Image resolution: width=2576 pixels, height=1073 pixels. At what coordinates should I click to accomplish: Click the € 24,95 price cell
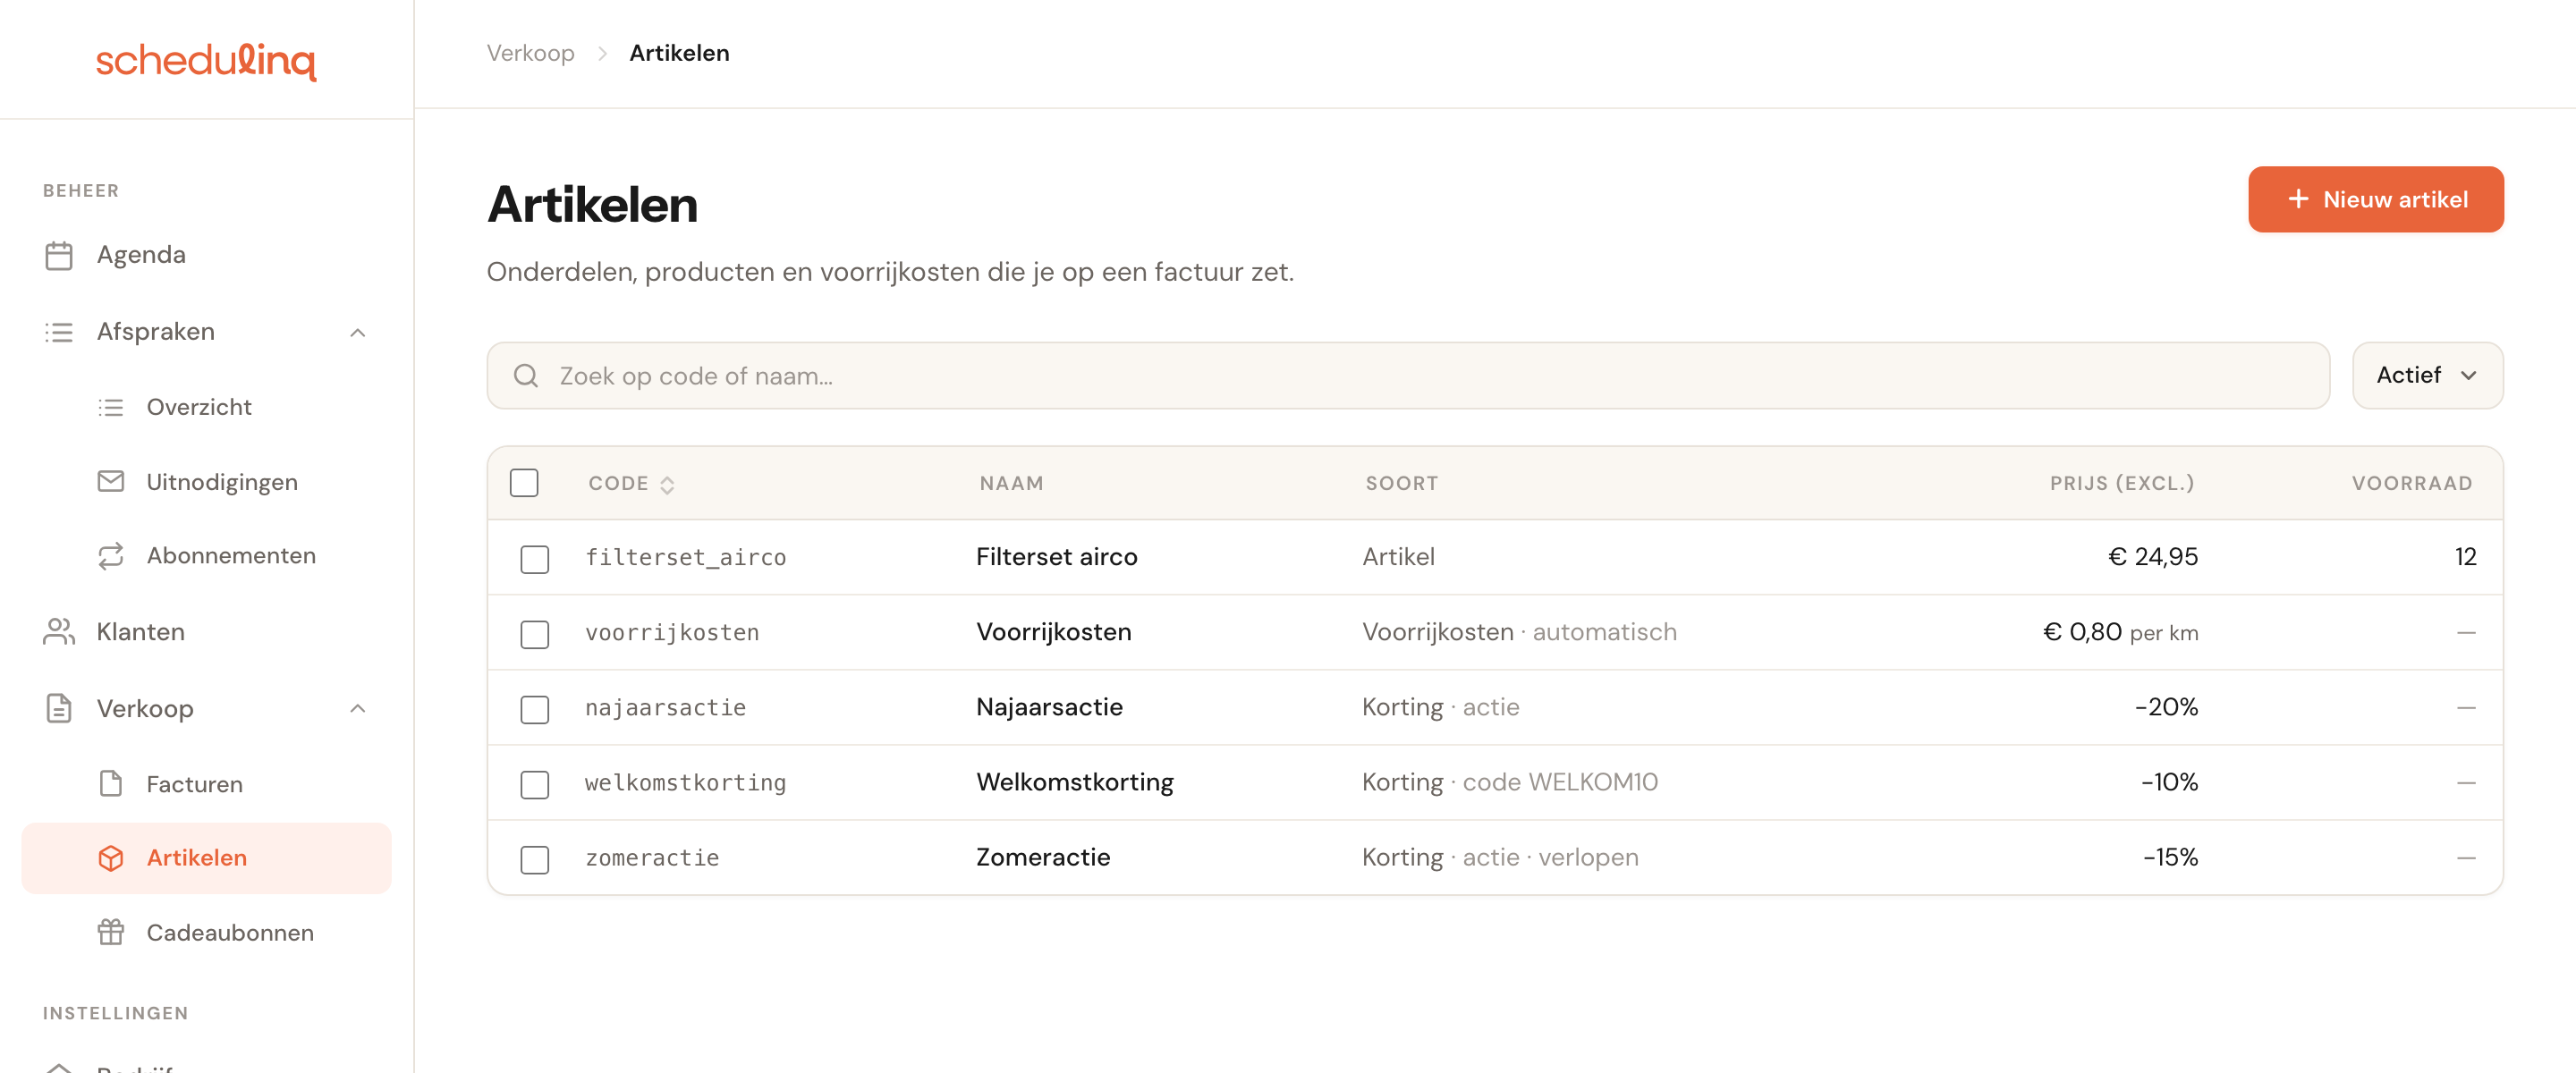[x=2152, y=557]
